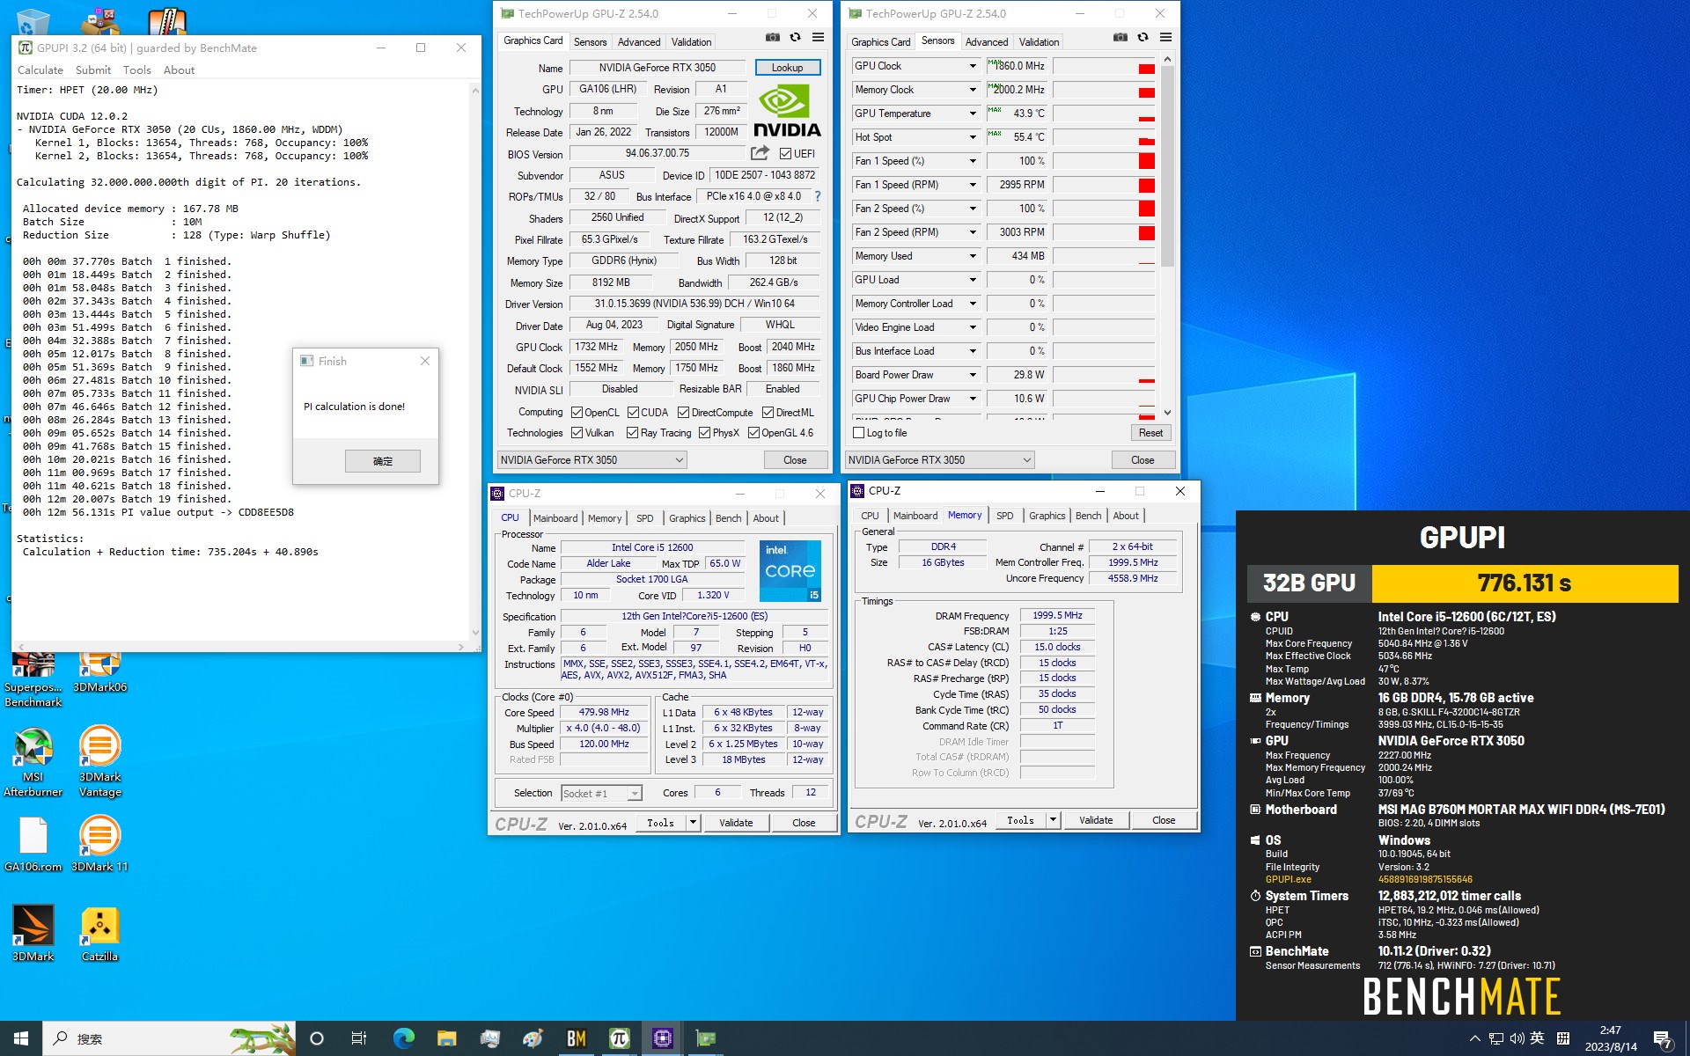Open 3DMark06 desktop shortcut
The height and width of the screenshot is (1056, 1690).
[99, 671]
